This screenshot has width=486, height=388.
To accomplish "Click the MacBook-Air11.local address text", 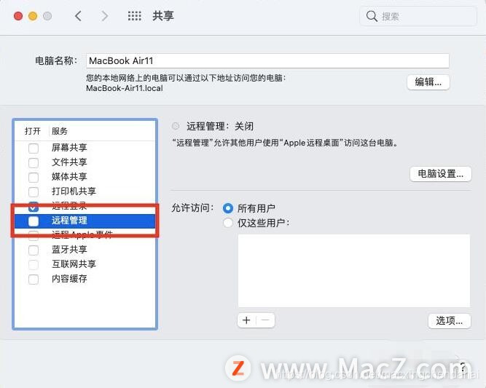I will (125, 88).
